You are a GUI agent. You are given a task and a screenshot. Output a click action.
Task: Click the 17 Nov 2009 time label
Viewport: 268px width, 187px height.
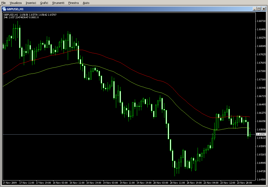10,183
